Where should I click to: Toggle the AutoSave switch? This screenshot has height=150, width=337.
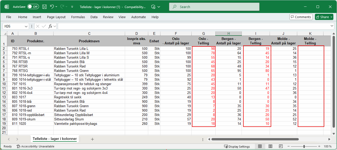pyautogui.click(x=33, y=7)
